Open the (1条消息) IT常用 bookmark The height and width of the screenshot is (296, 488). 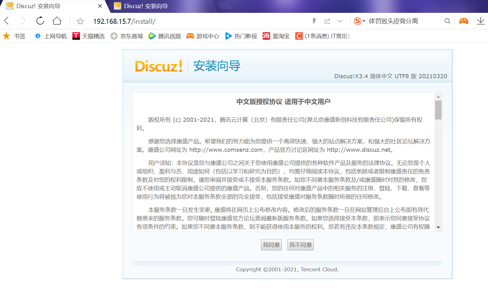pyautogui.click(x=323, y=36)
